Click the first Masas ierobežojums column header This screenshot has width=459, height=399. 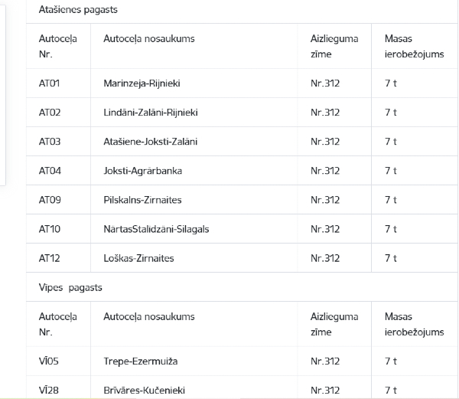[414, 46]
